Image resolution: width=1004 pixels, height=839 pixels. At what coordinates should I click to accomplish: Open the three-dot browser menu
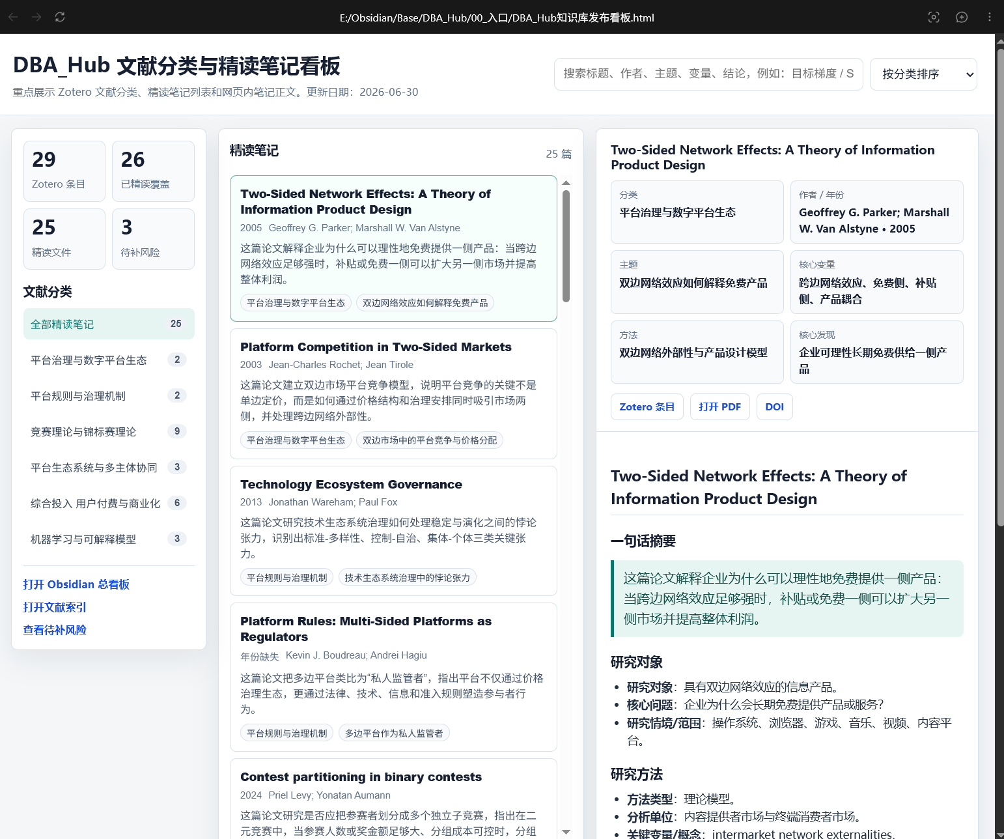[989, 17]
